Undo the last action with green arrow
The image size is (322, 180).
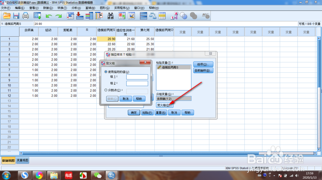click(49, 16)
